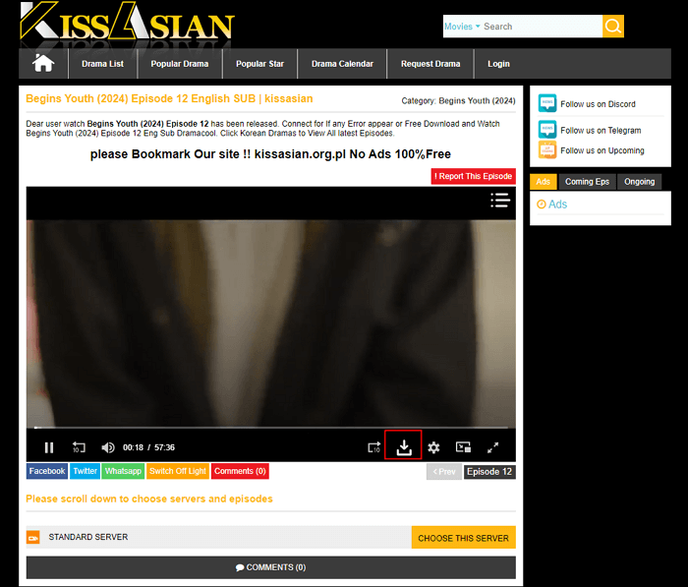Open Drama List menu
The width and height of the screenshot is (688, 587).
(x=102, y=64)
